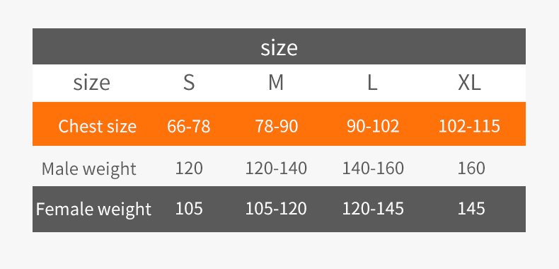The image size is (559, 269).
Task: Click the "Chest size" row label
Action: 98,126
